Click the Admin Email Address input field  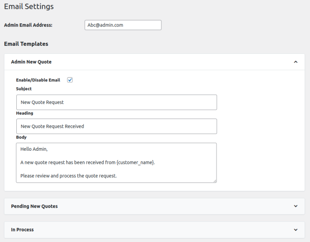(x=123, y=25)
